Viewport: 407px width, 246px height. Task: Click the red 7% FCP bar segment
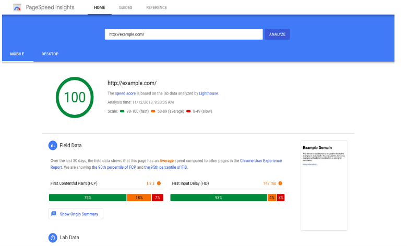[158, 197]
